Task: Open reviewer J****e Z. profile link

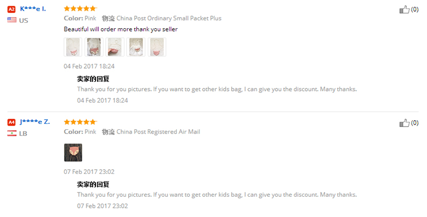Action: [x=35, y=122]
